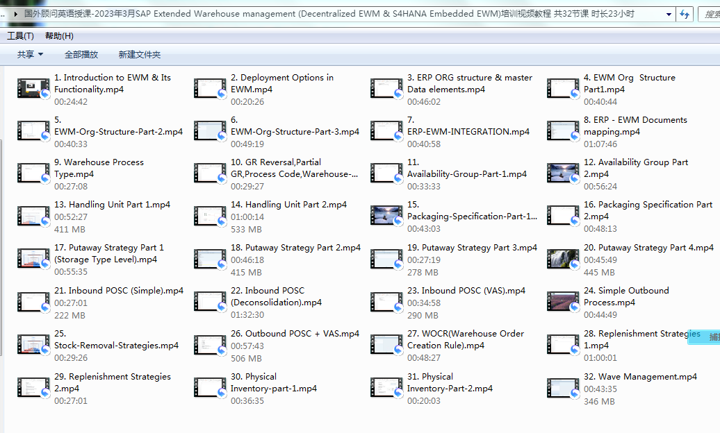The width and height of the screenshot is (720, 433).
Task: Click the address bar folder path text
Action: tap(329, 14)
